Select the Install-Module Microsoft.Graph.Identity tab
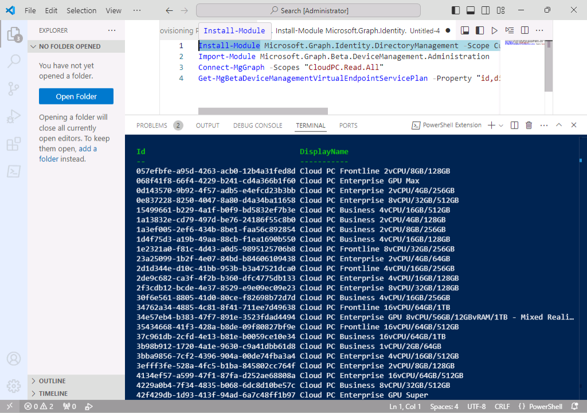Viewport: 587px width, 413px height. coord(340,31)
